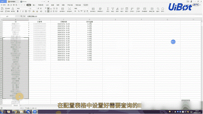
Task: Click into the formula bar input
Action: click(114, 16)
